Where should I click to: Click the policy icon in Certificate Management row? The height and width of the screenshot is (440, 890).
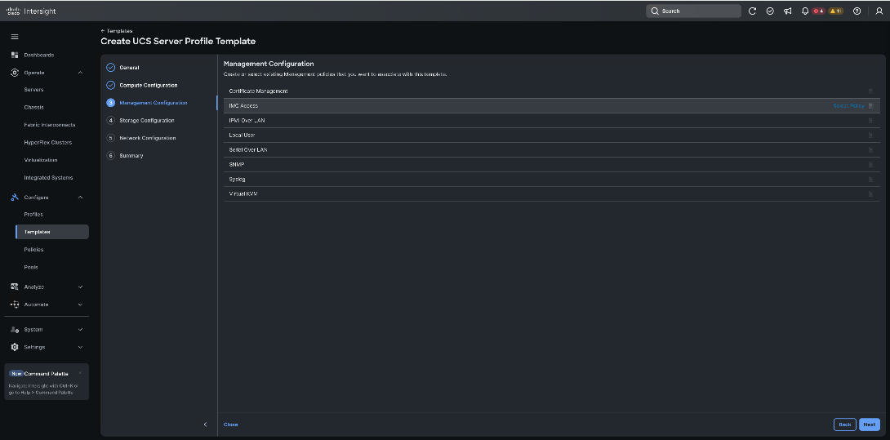click(870, 91)
